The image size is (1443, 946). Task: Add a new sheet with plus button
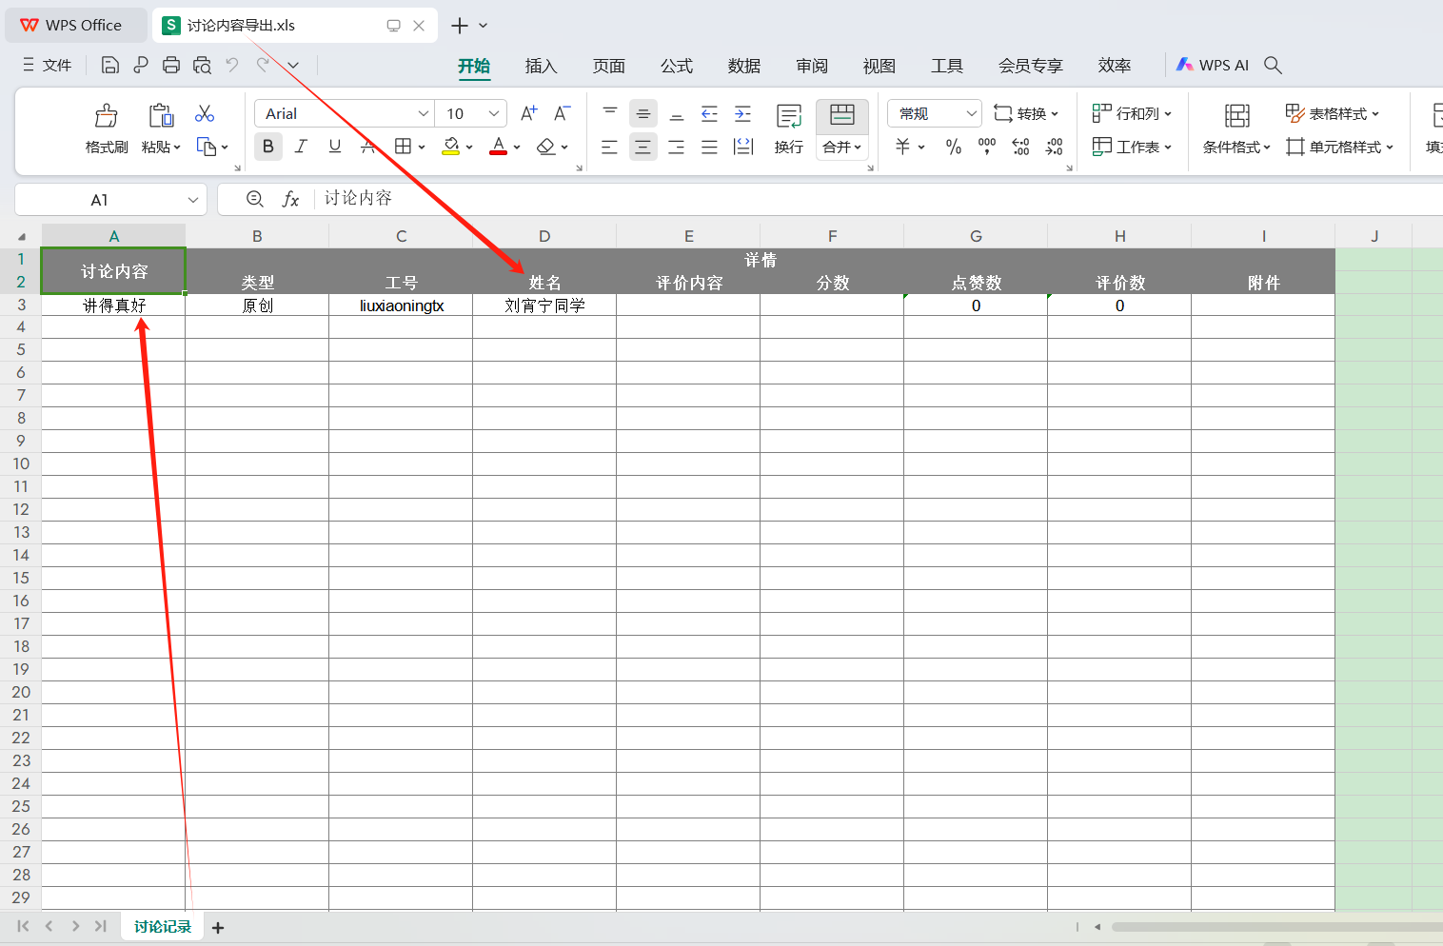click(x=218, y=927)
